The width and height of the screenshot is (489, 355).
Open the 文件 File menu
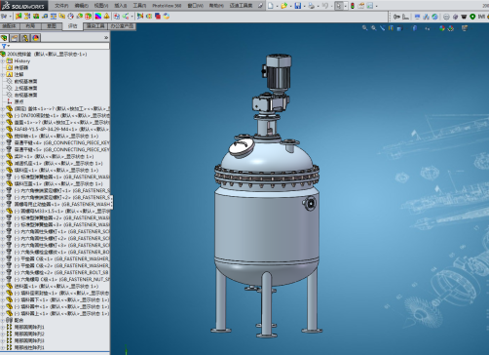click(x=61, y=6)
